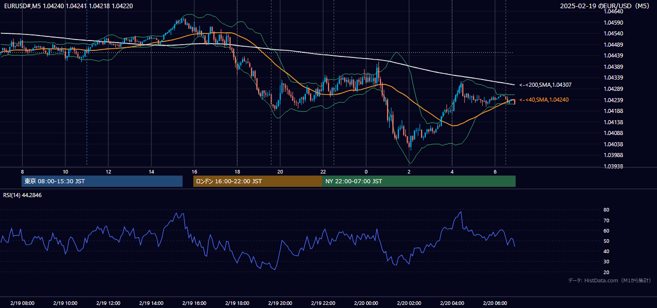Click price axis value 1.04038
This screenshot has width=657, height=308.
coord(613,144)
